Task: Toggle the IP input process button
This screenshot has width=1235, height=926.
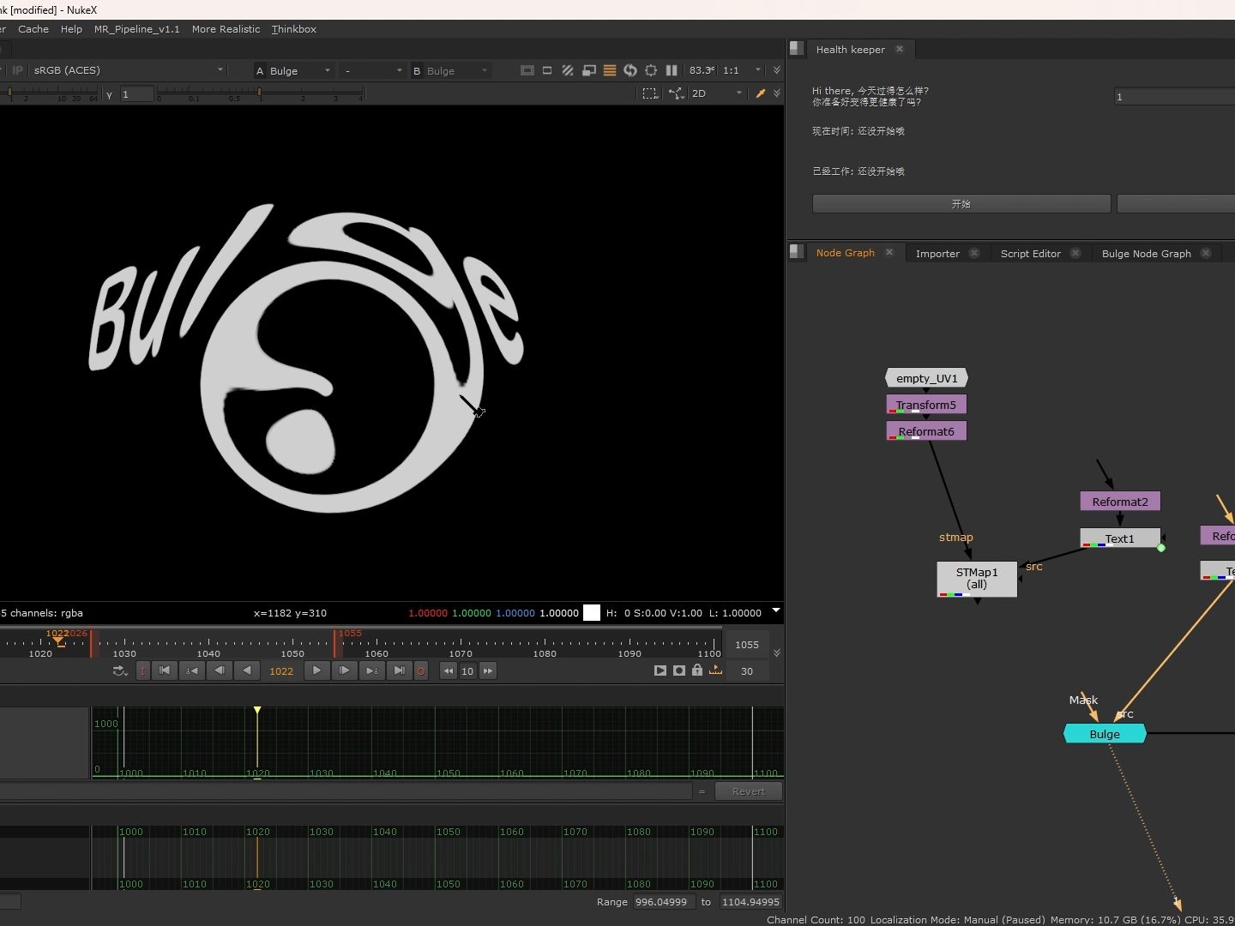Action: (x=17, y=70)
